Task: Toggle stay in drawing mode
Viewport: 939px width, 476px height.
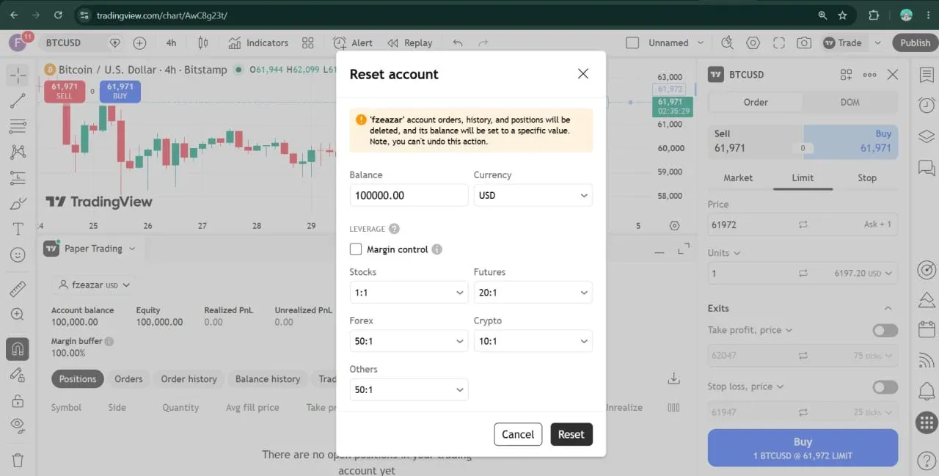Action: click(18, 375)
